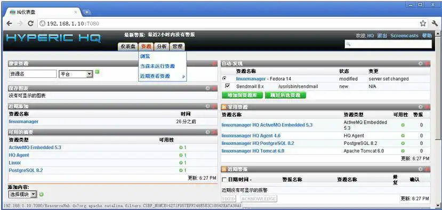Click the FIXED button
The height and width of the screenshot is (210, 442).
click(228, 199)
